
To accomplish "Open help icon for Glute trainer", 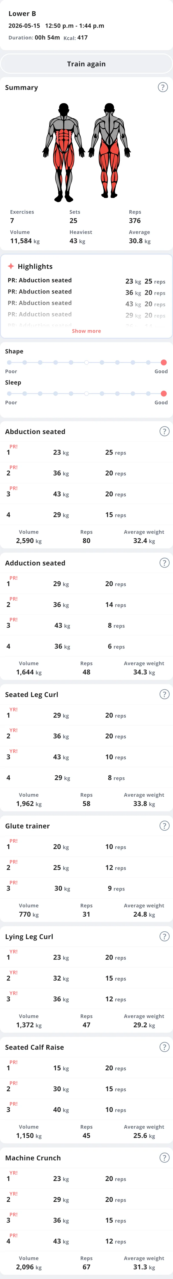I will (x=165, y=826).
